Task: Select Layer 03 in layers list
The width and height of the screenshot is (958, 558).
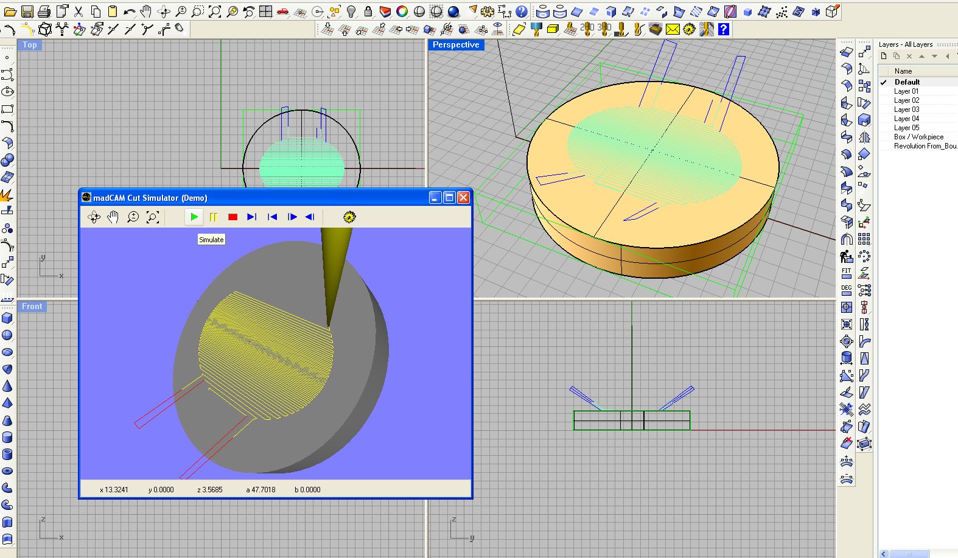Action: coord(906,110)
